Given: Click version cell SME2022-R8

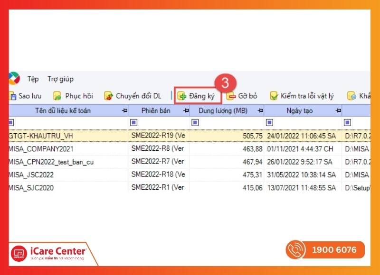Looking at the screenshot, I should click(x=158, y=148).
